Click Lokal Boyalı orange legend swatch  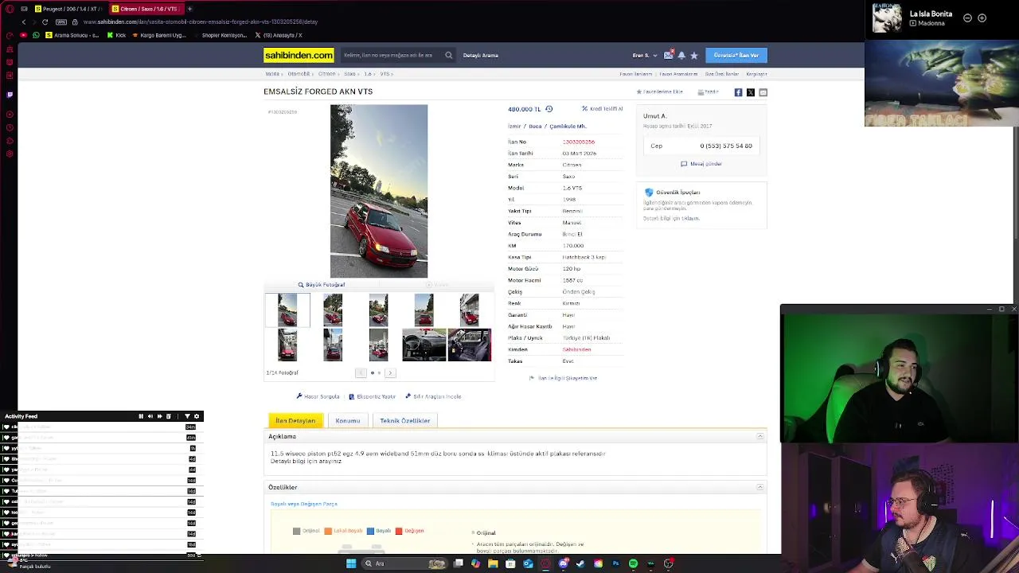click(328, 531)
